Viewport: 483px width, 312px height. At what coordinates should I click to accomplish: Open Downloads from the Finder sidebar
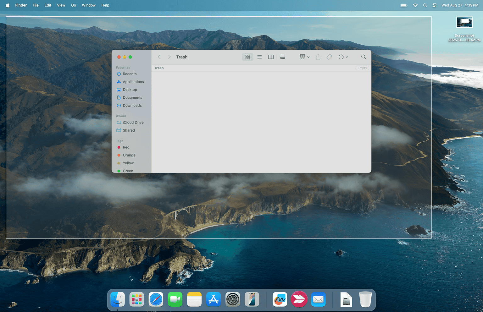pyautogui.click(x=132, y=105)
